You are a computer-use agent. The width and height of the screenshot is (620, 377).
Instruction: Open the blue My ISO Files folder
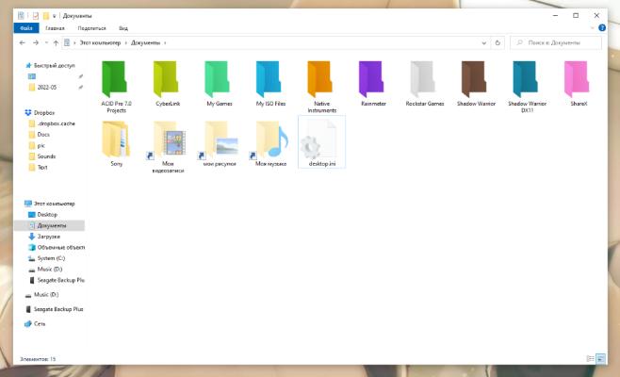click(x=270, y=84)
